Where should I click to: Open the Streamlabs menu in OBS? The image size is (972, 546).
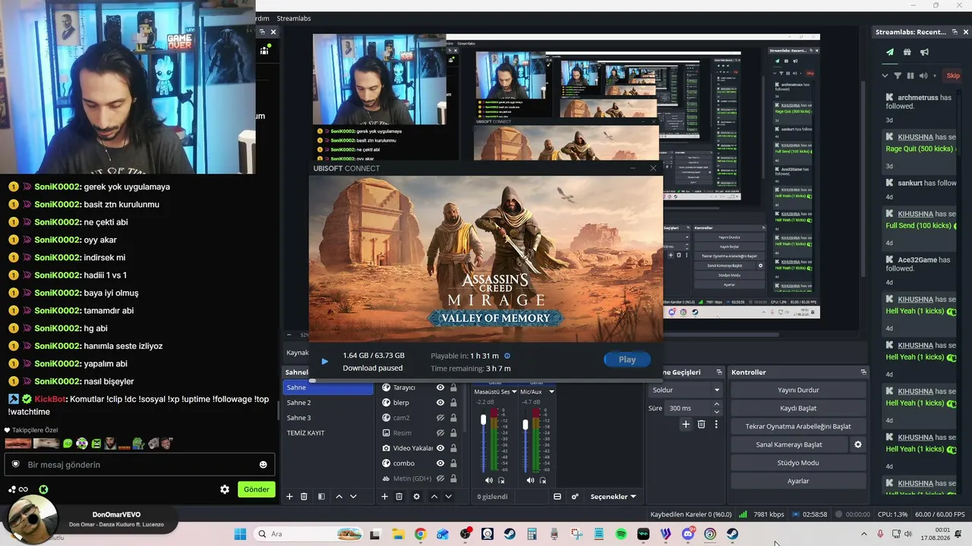tap(294, 18)
